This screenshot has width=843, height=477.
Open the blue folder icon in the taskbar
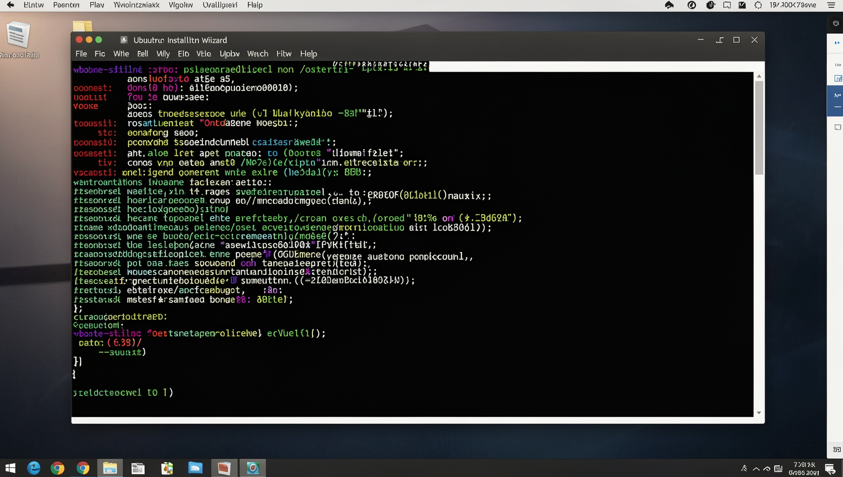click(195, 468)
